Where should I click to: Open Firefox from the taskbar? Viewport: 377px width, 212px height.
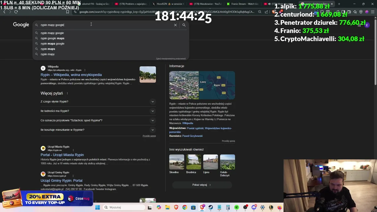pyautogui.click(x=280, y=207)
